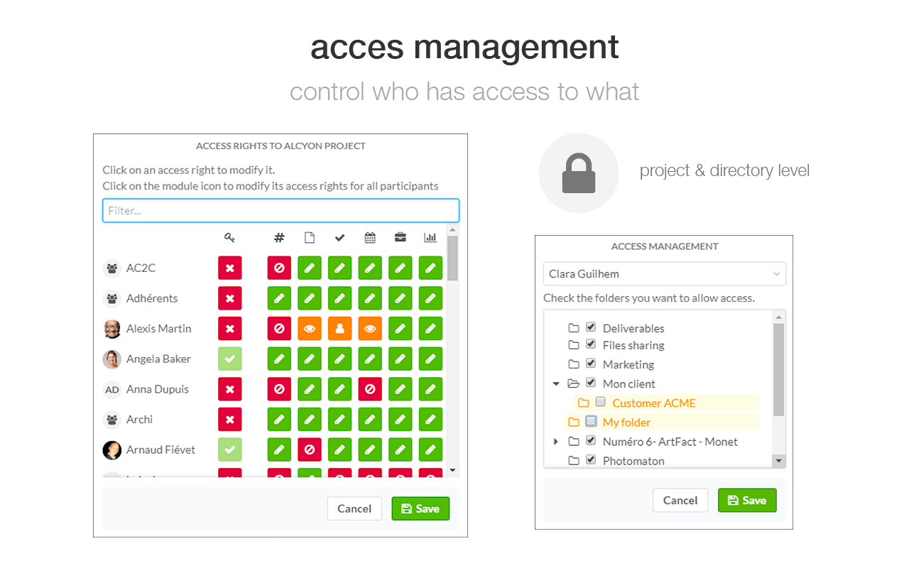
Task: Check the My folder checkbox
Action: coord(591,422)
